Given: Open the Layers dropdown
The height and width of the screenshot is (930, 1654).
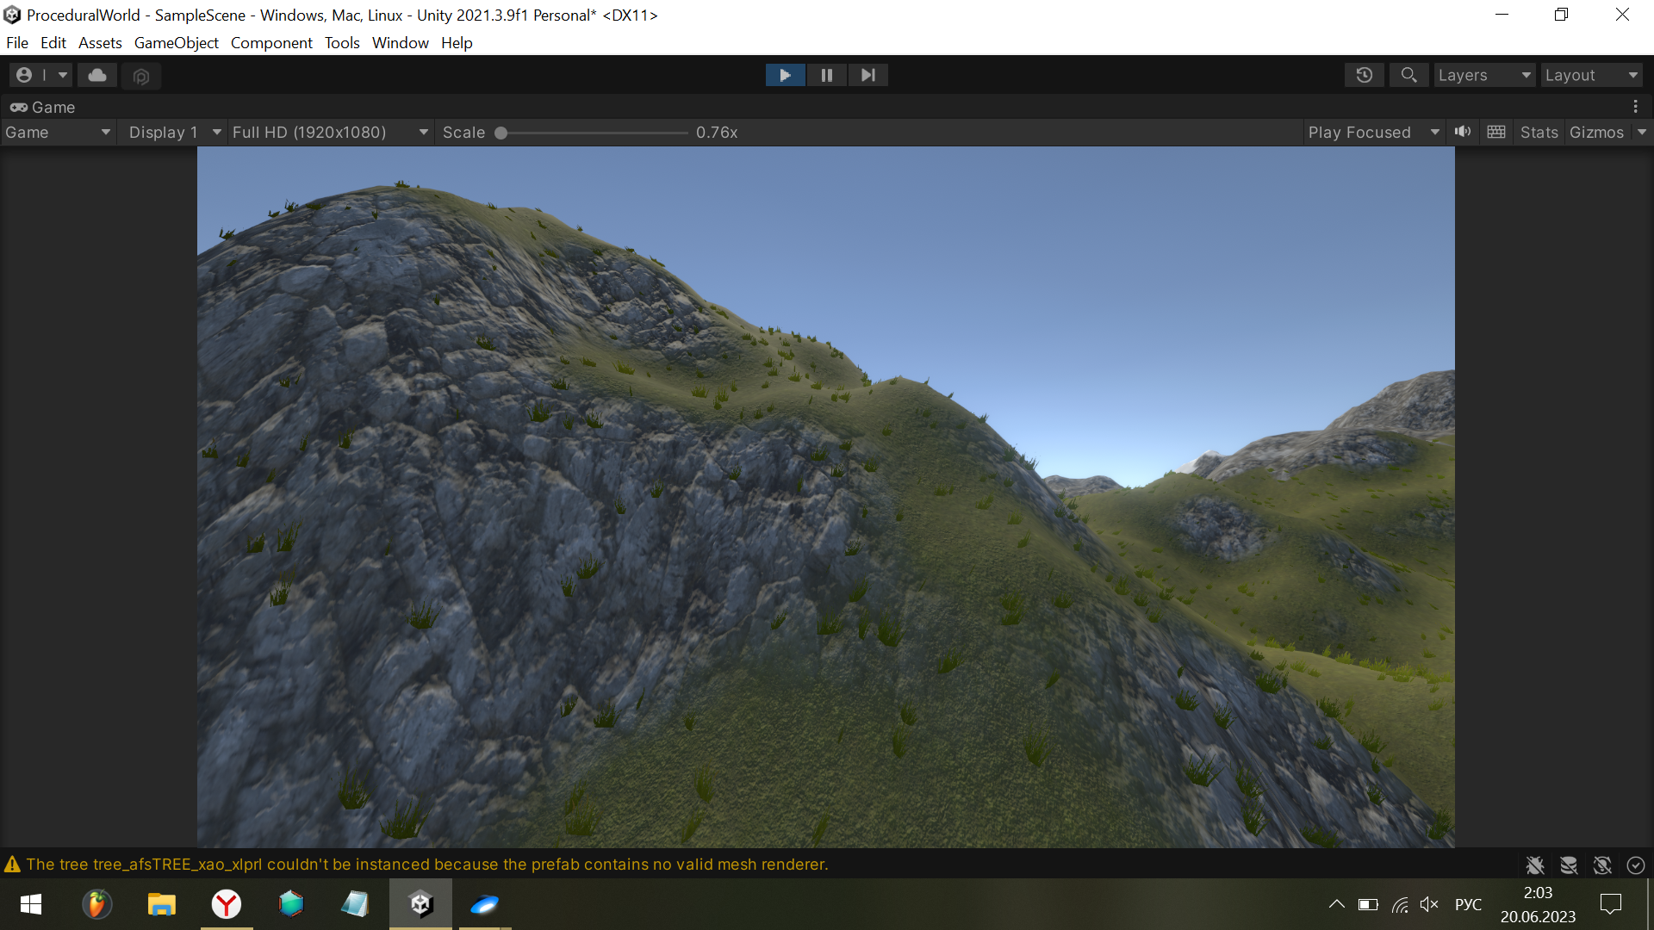Looking at the screenshot, I should click(1484, 76).
